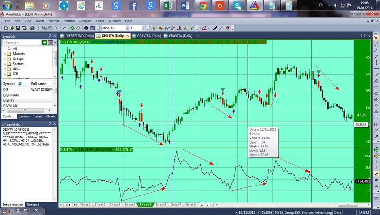The width and height of the screenshot is (380, 215).
Task: Select the DISHMAN symbol row
Action: 27,95
